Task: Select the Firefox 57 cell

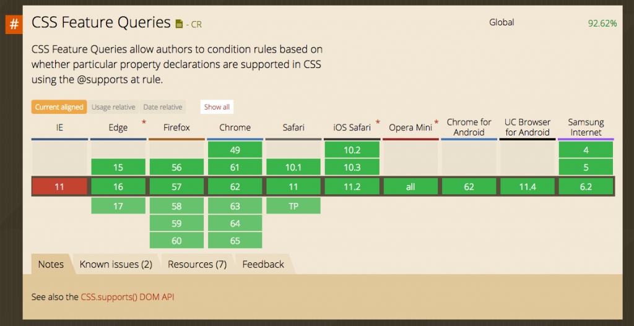Action: point(176,187)
